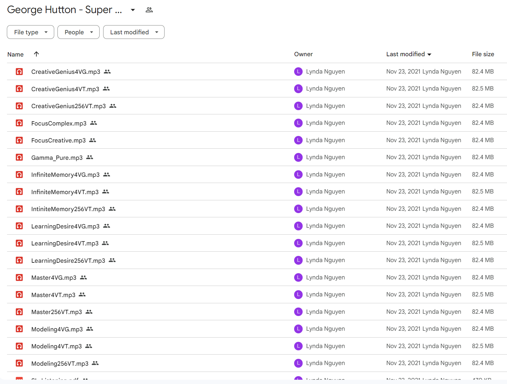Click audio icon of LearningDesire4VT.mp3
This screenshot has height=384, width=507.
(x=19, y=243)
